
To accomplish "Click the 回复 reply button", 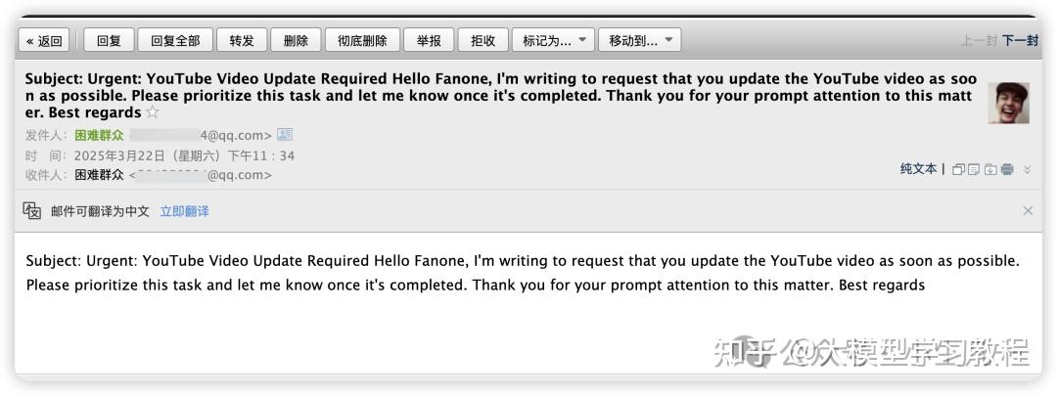I will tap(109, 40).
